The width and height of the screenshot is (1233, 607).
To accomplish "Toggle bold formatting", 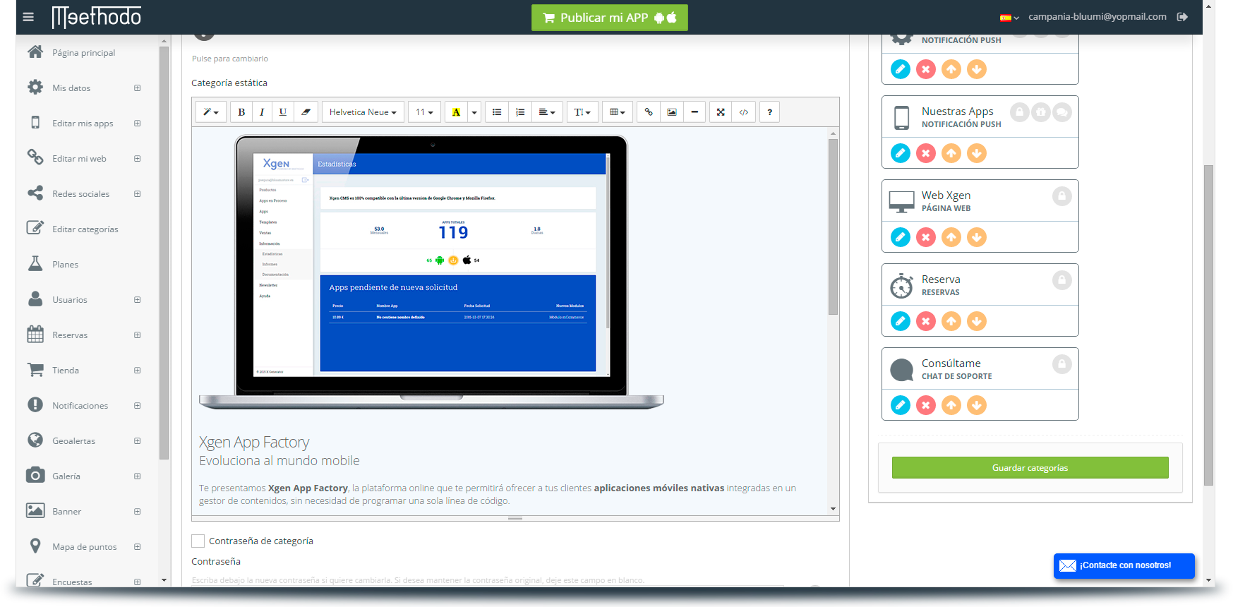I will [x=241, y=112].
